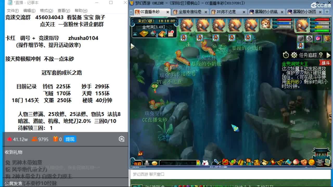Click the task tracker clock icon
Image resolution: width=333 pixels, height=187 pixels.
point(286,55)
